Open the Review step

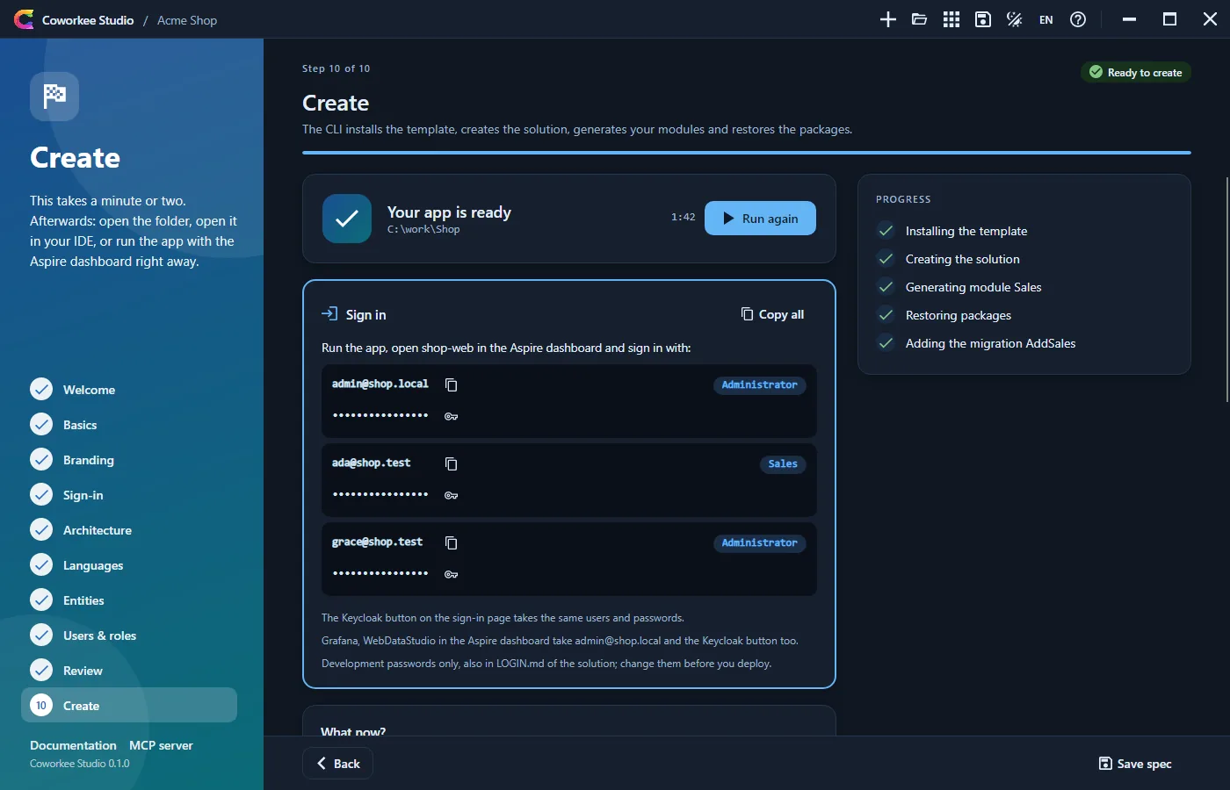point(129,670)
